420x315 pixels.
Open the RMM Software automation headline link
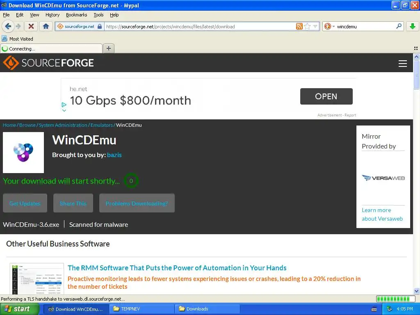[177, 268]
